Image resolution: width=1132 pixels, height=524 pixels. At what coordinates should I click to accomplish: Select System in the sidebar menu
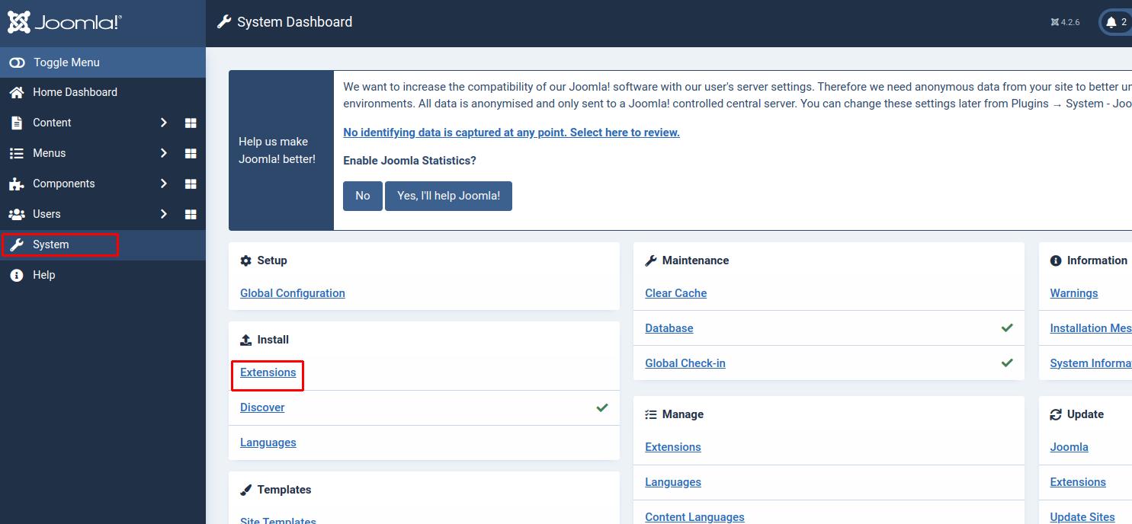coord(51,244)
